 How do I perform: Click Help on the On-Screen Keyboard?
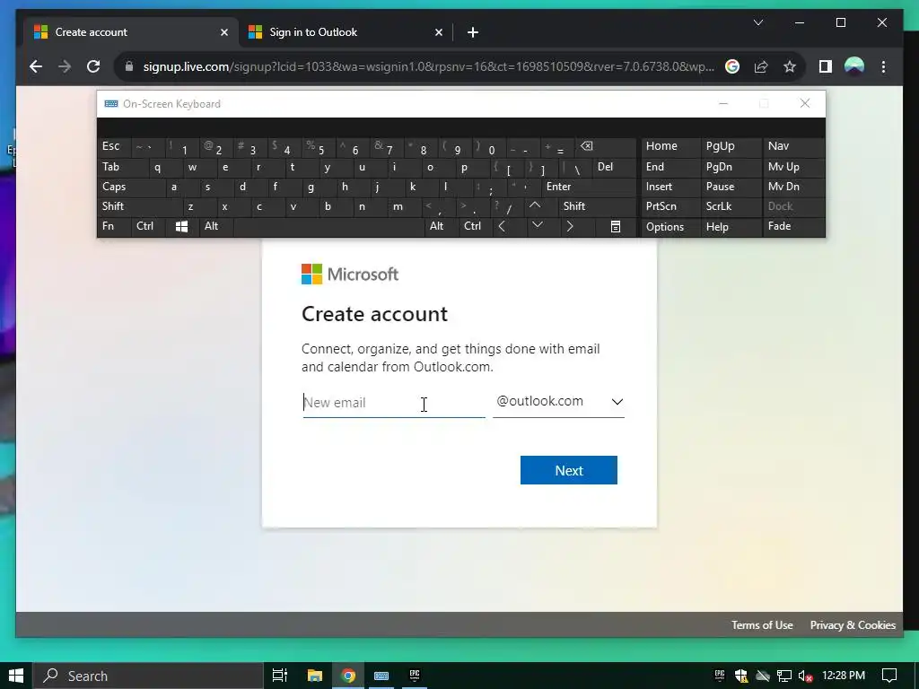[731, 227]
